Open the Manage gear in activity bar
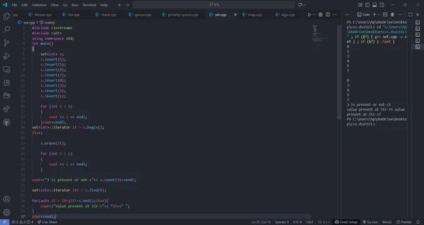Viewport: 424px width, 225px height. (6, 213)
